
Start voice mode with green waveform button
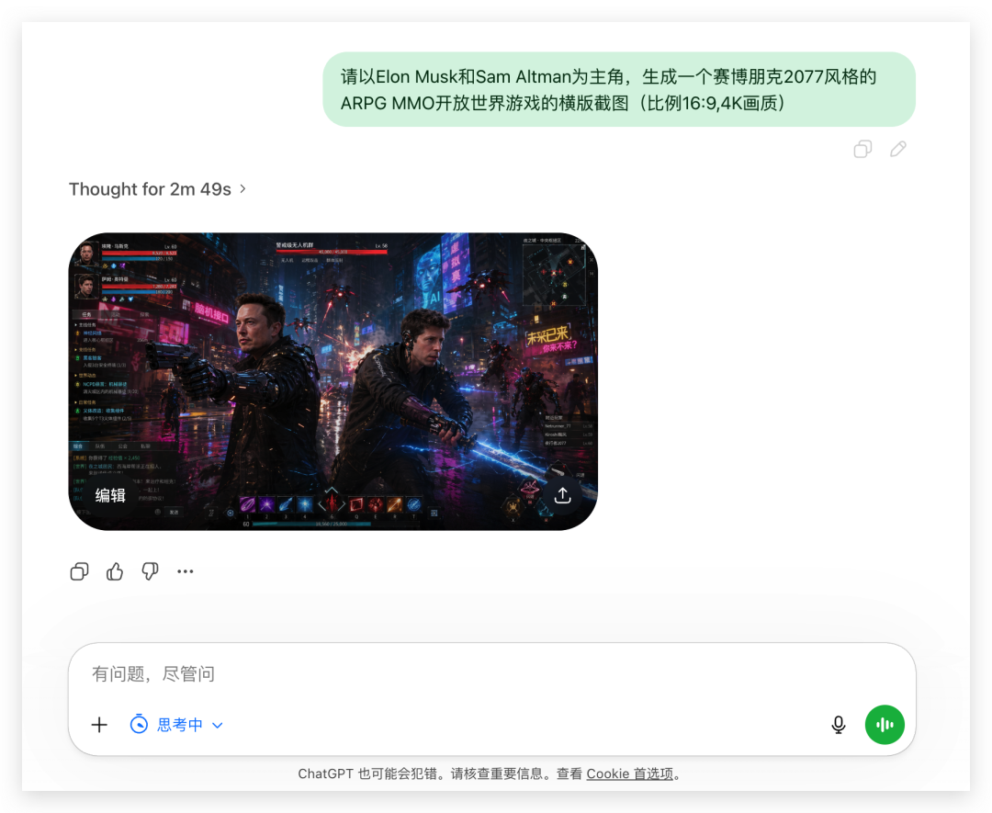click(885, 725)
